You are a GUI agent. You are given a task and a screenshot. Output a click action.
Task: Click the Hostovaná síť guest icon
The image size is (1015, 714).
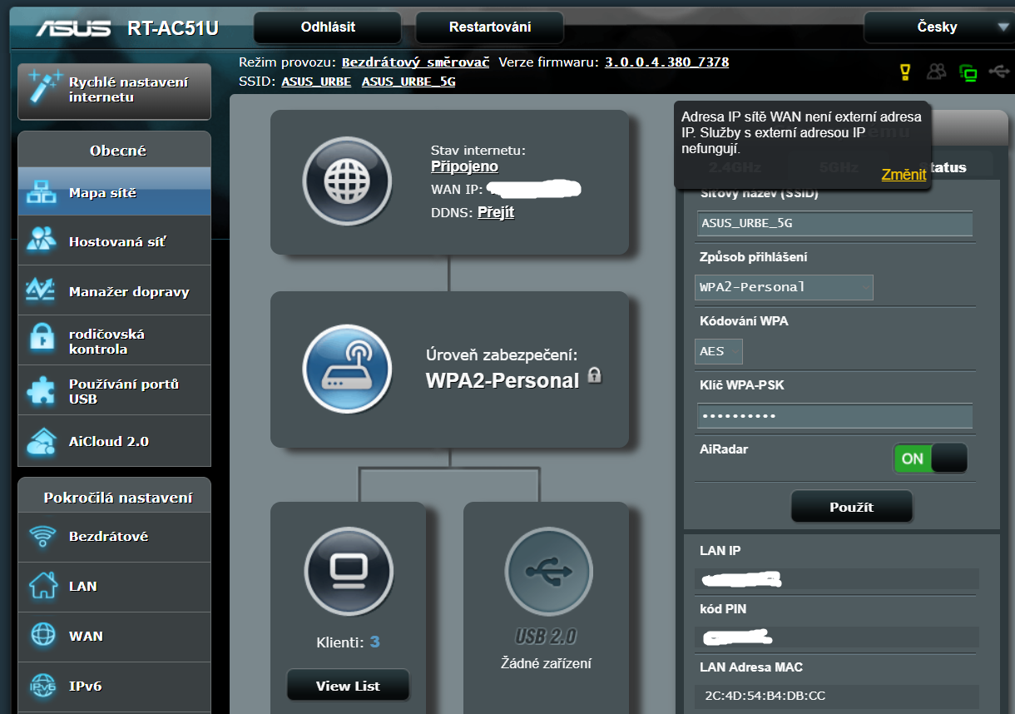tap(42, 241)
